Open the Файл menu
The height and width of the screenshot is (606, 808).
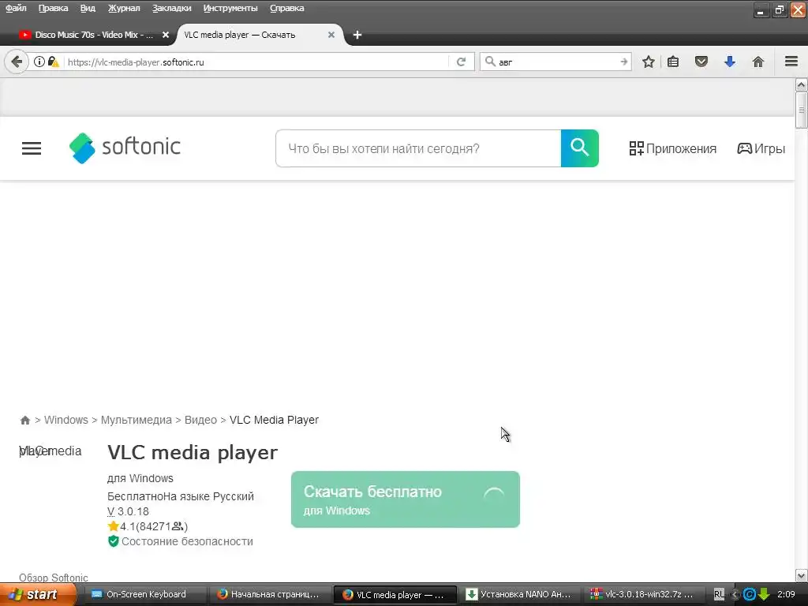point(16,8)
